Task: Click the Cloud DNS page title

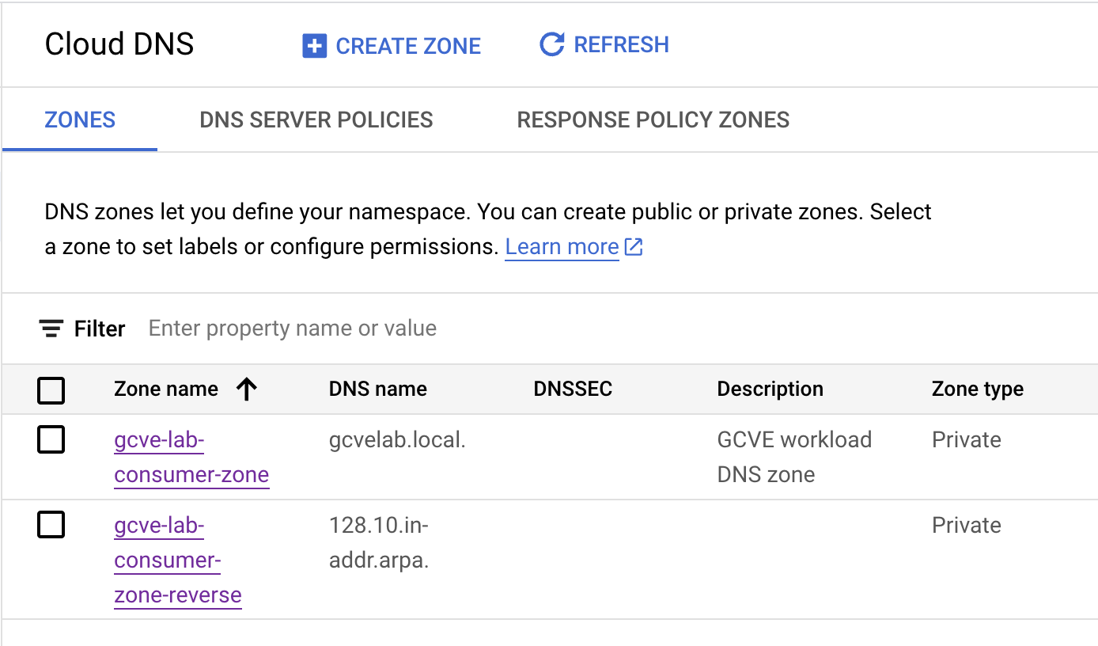Action: 119,44
